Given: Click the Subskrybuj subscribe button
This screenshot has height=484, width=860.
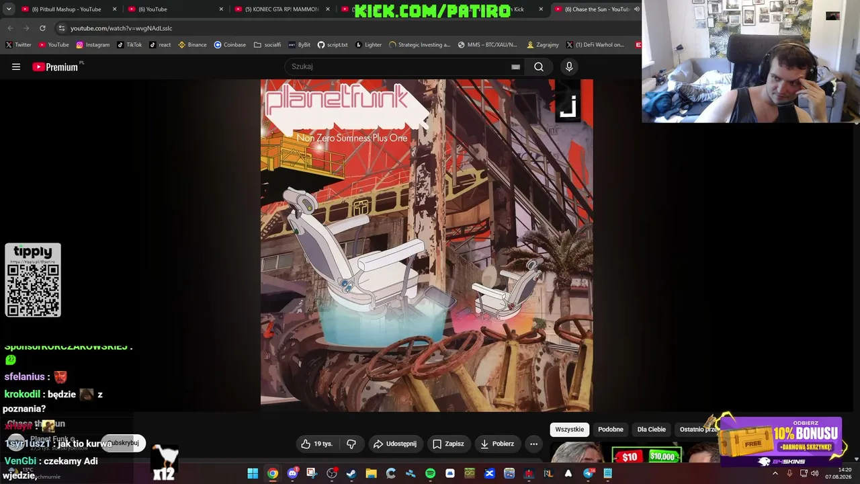Looking at the screenshot, I should 124,443.
